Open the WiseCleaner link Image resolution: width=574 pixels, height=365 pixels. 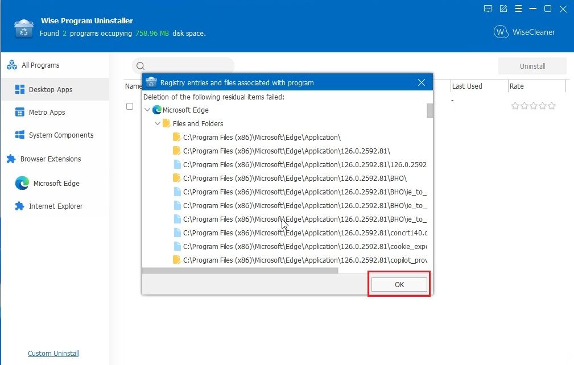coord(524,32)
